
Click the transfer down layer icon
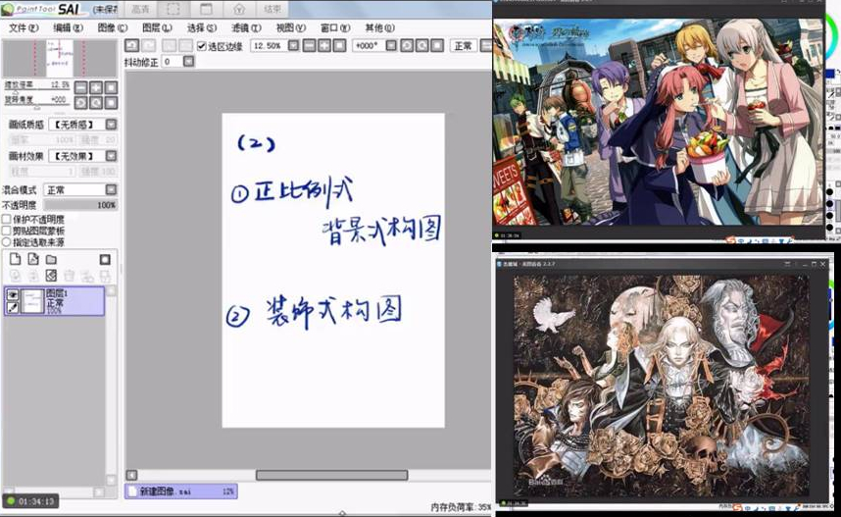(x=15, y=276)
